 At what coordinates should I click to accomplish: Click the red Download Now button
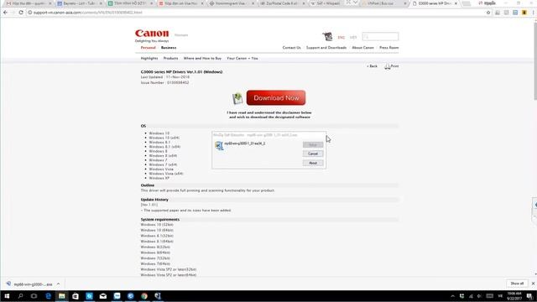[x=276, y=98]
